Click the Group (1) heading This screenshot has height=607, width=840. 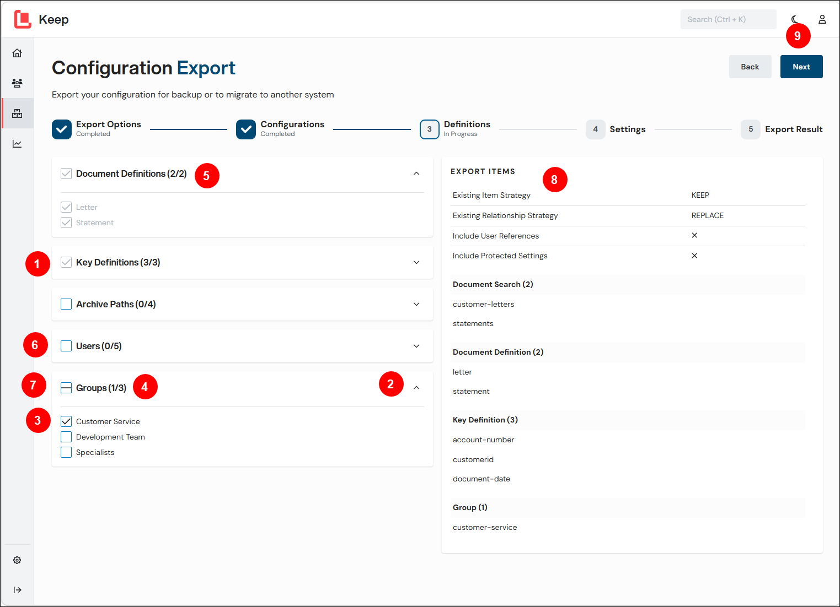tap(470, 507)
